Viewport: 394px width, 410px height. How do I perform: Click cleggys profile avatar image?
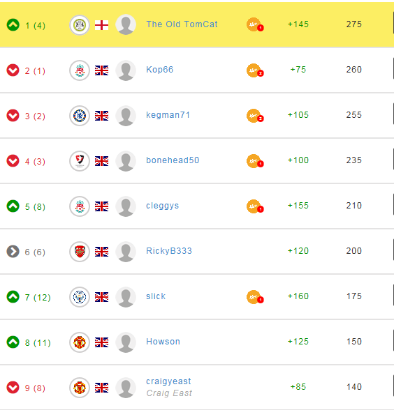coord(126,206)
